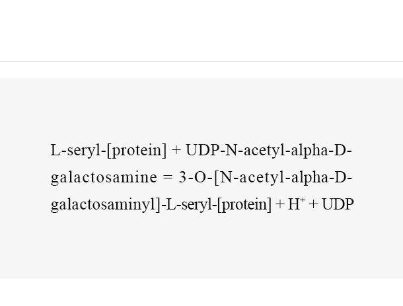
Task: Click the plus sign between H+ and UDP
Action: pyautogui.click(x=314, y=205)
